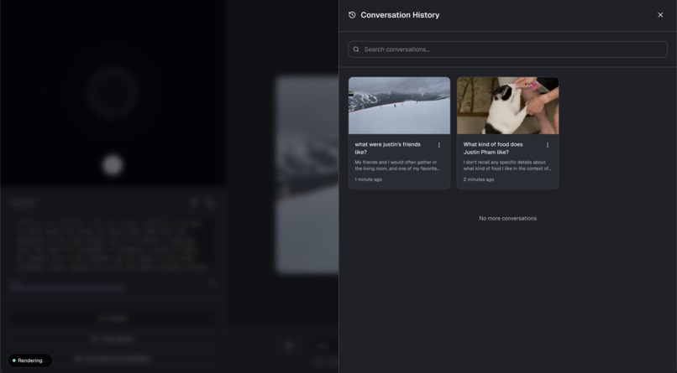This screenshot has height=373, width=677.
Task: Open options menu for Justin Pham food conversation
Action: pyautogui.click(x=548, y=145)
